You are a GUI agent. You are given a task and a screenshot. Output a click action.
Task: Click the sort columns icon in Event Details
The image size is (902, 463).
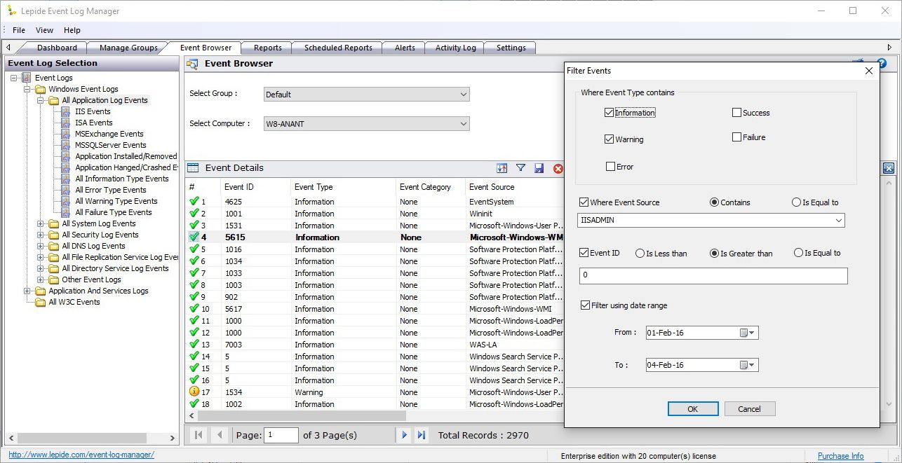click(502, 168)
